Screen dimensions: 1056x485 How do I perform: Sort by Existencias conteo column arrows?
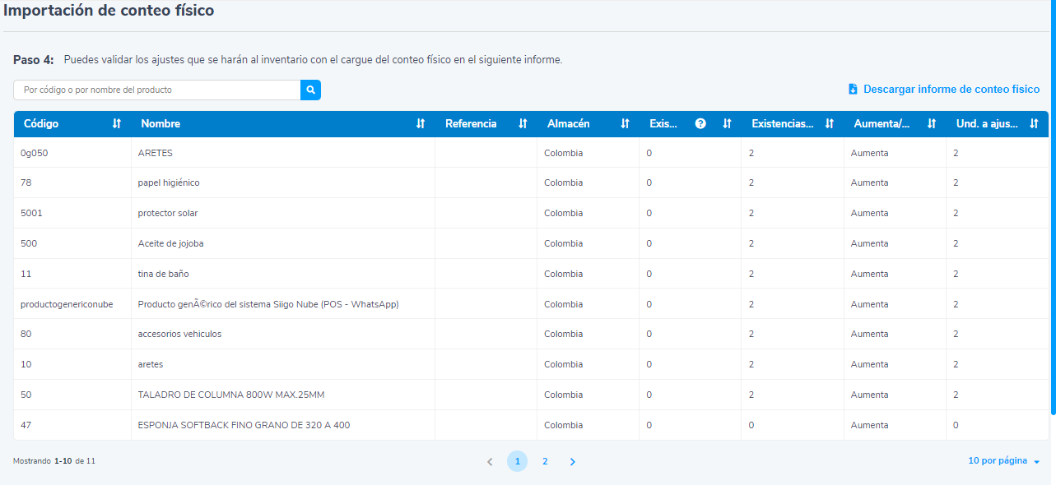(830, 124)
